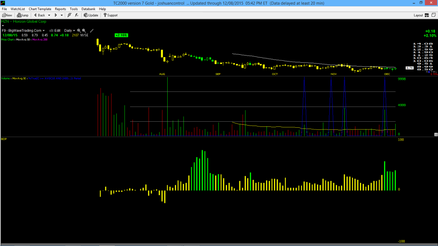Click the 8.74 current price marker

pyautogui.click(x=409, y=68)
